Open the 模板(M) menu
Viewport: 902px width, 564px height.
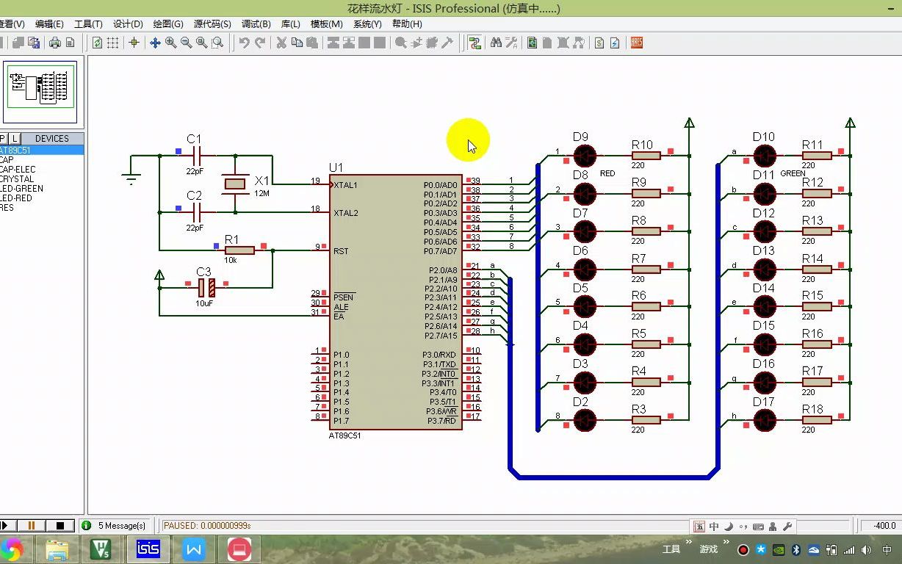(x=327, y=24)
